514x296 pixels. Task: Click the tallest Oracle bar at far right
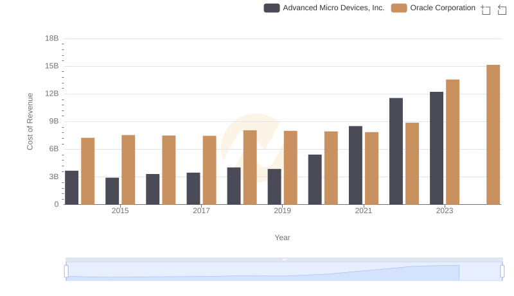(493, 135)
